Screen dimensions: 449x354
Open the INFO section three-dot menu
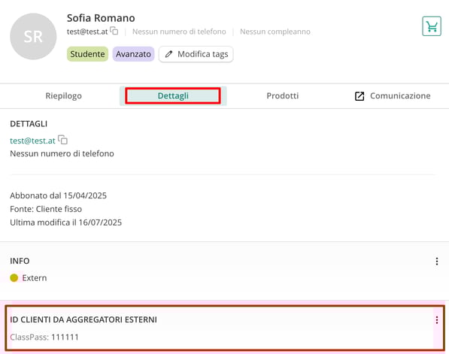(x=437, y=261)
